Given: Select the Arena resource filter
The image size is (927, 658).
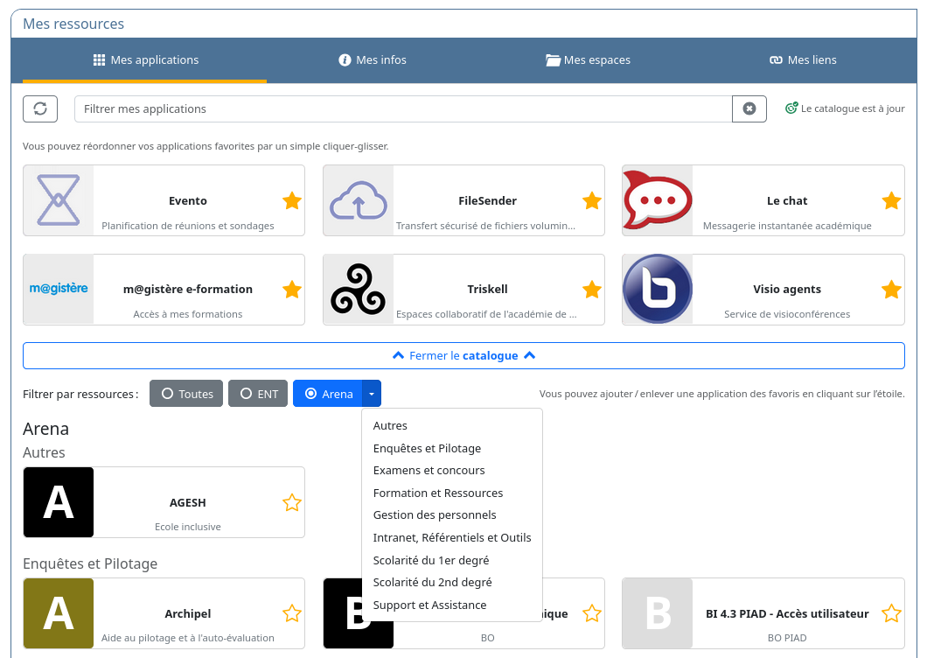Looking at the screenshot, I should [x=328, y=394].
